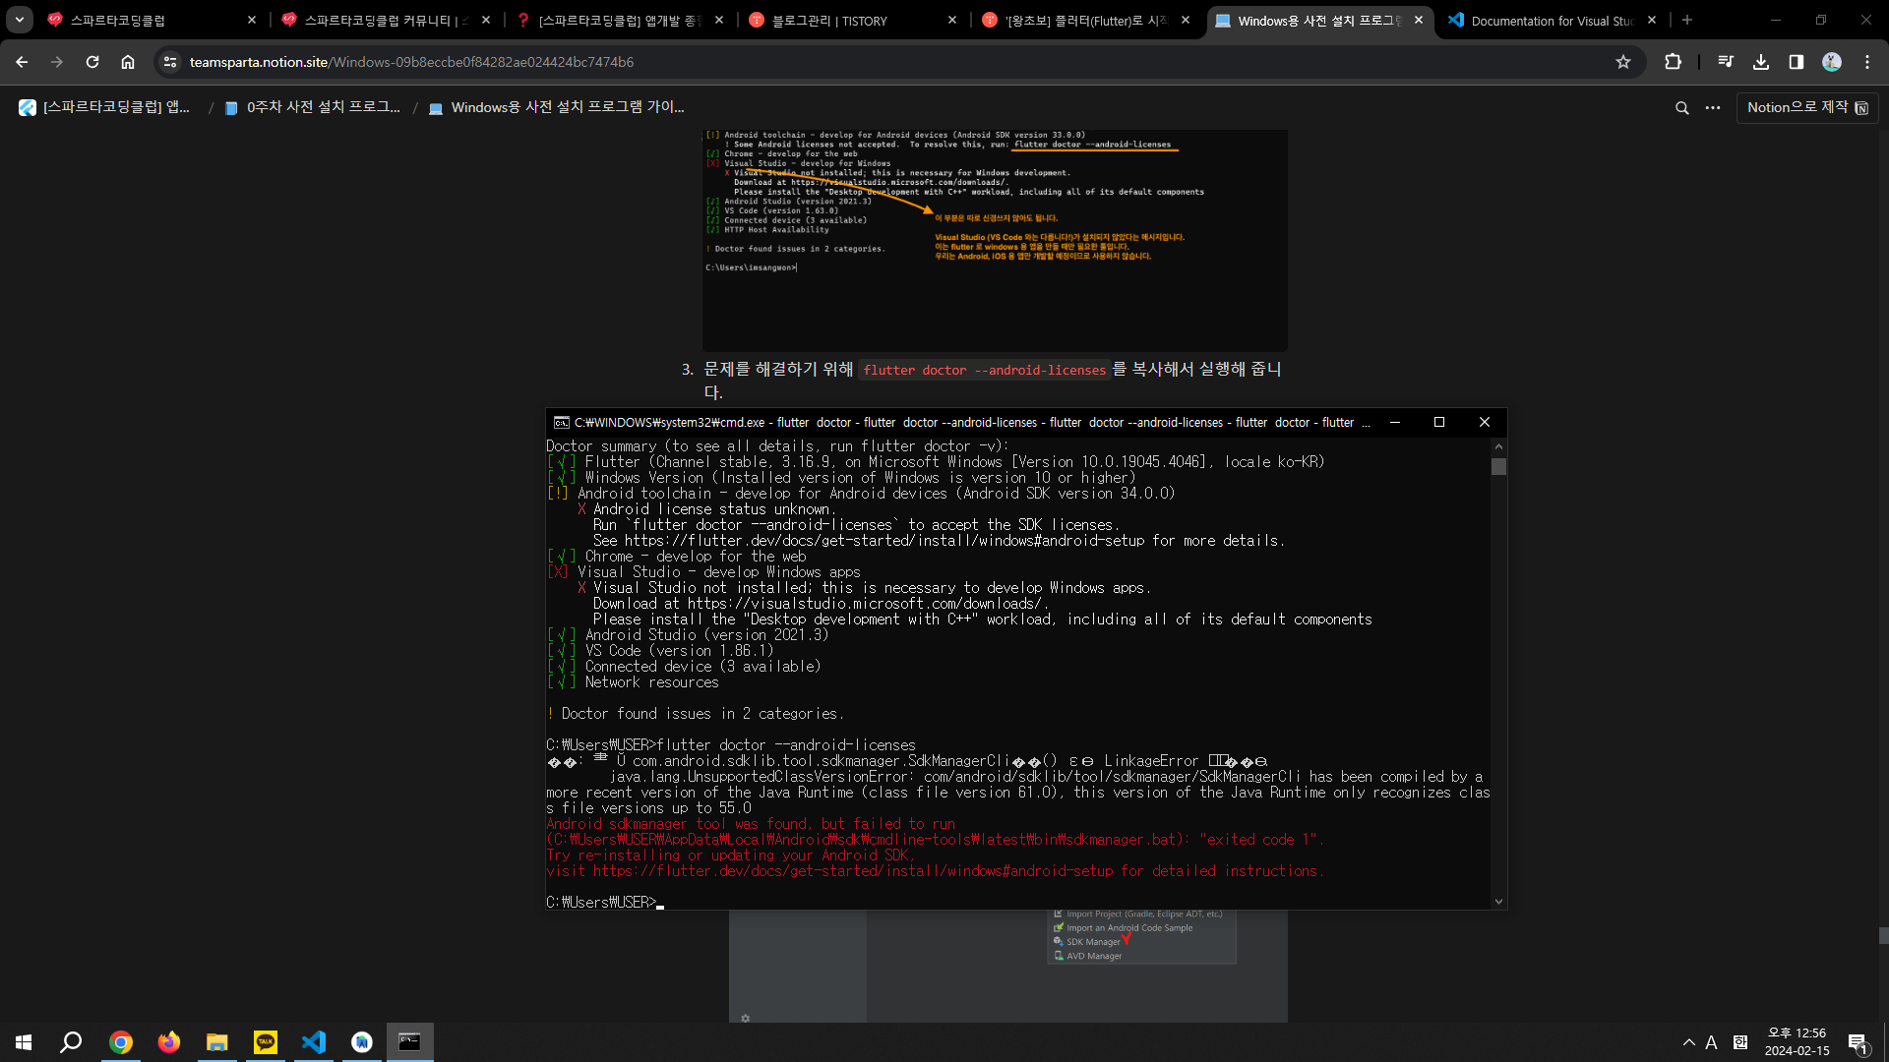This screenshot has width=1889, height=1062.
Task: Open KakaoTalk from the taskbar
Action: [266, 1042]
